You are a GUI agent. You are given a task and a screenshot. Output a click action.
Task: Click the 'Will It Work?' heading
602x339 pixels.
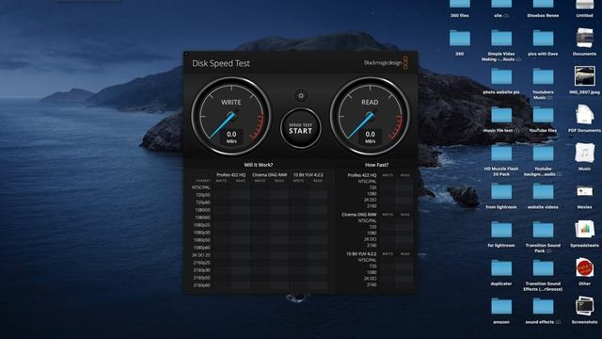pyautogui.click(x=259, y=165)
